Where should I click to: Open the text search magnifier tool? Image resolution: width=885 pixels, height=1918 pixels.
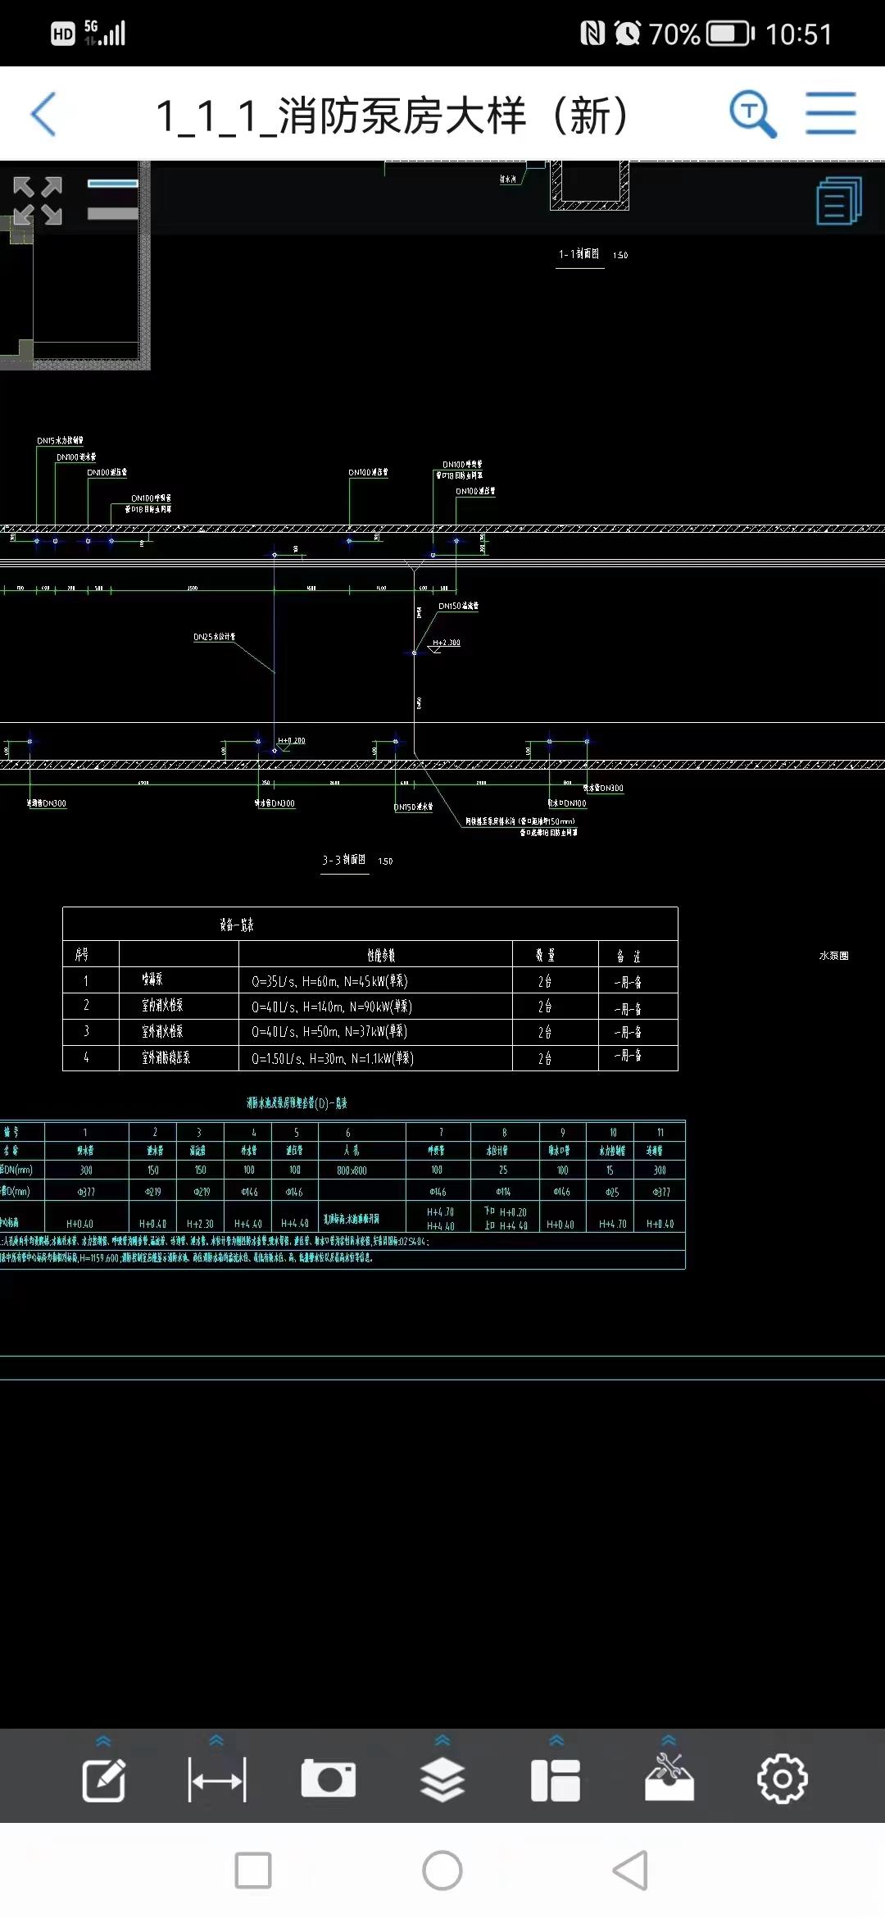752,114
